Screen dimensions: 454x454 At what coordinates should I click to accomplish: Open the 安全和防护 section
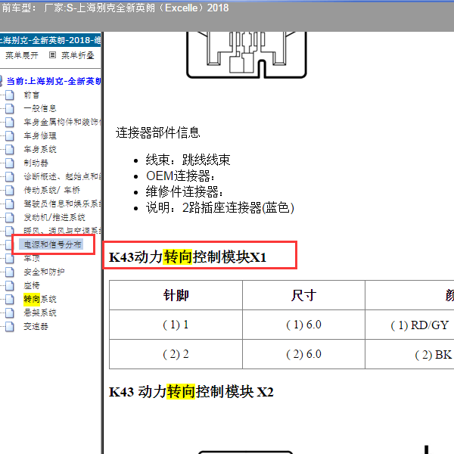(x=44, y=272)
